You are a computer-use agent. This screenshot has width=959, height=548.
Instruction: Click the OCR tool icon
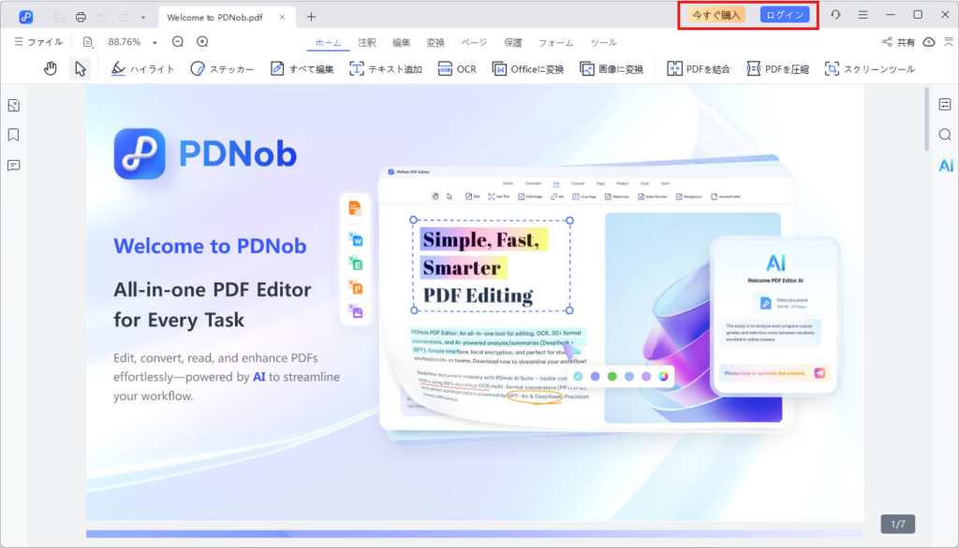[x=458, y=68]
